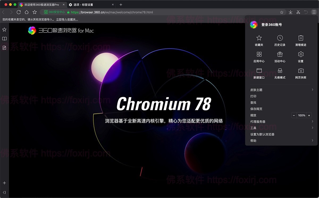The width and height of the screenshot is (319, 198).
Task: Click 清理痕迹 trash icon
Action: [301, 41]
